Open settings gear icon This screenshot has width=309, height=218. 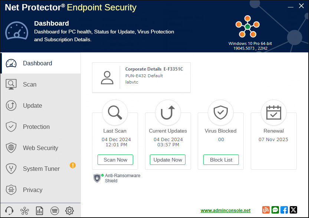click(69, 211)
